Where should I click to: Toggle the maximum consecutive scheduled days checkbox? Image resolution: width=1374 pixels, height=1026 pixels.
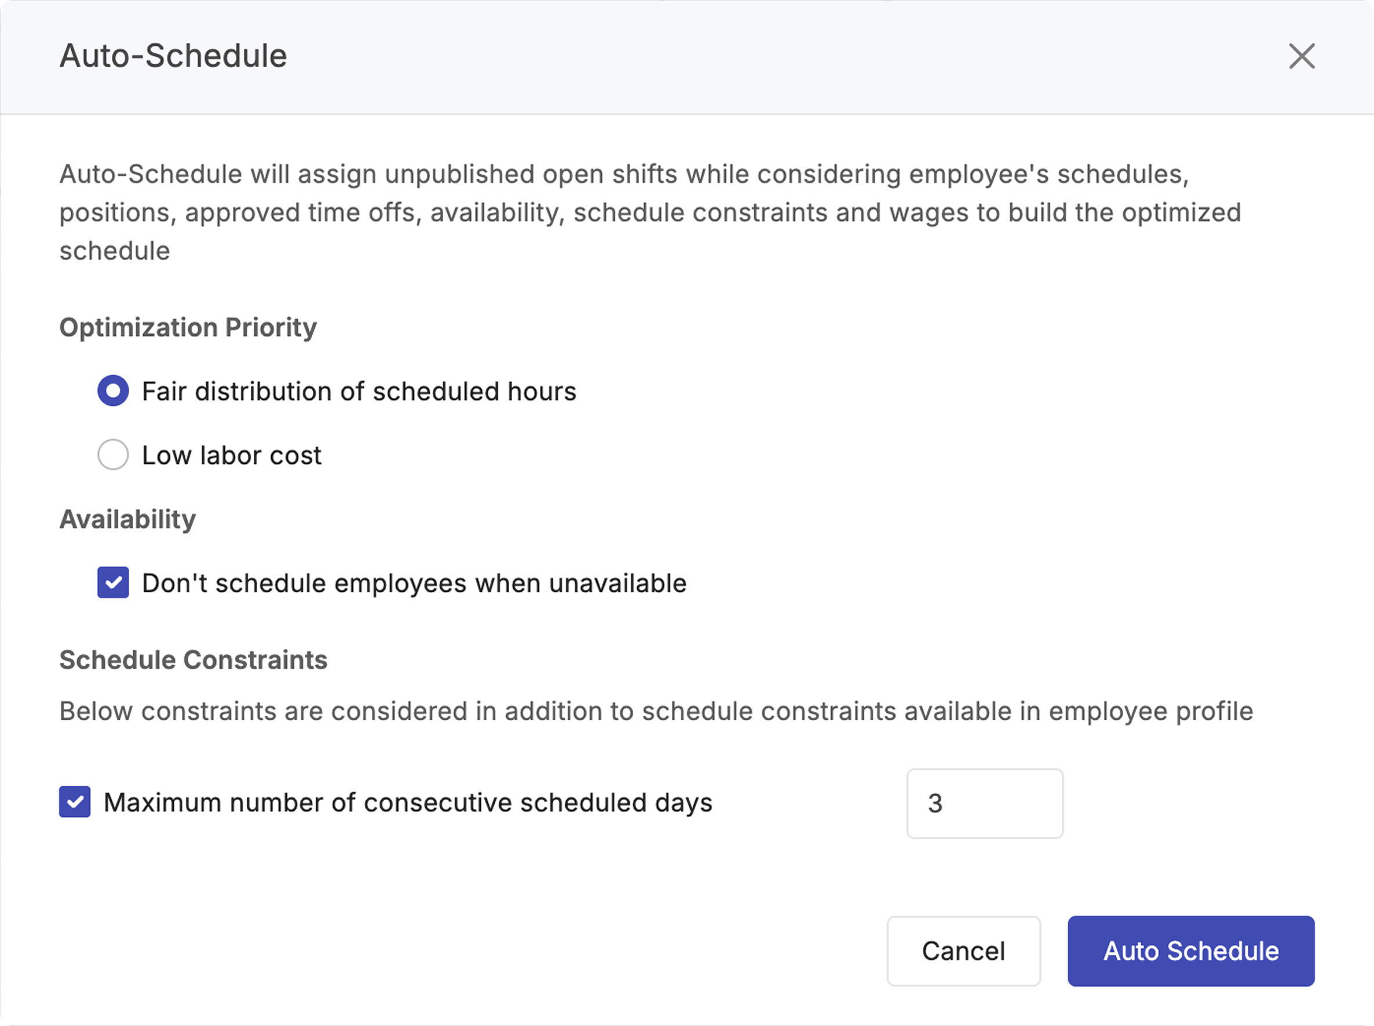[75, 802]
